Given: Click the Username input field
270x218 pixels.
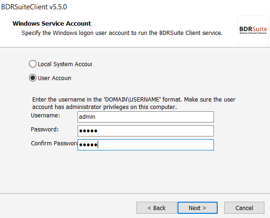Looking at the screenshot, I should 146,117.
